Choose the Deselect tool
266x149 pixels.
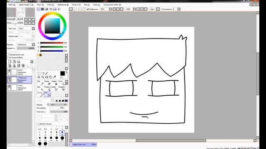tap(62, 89)
